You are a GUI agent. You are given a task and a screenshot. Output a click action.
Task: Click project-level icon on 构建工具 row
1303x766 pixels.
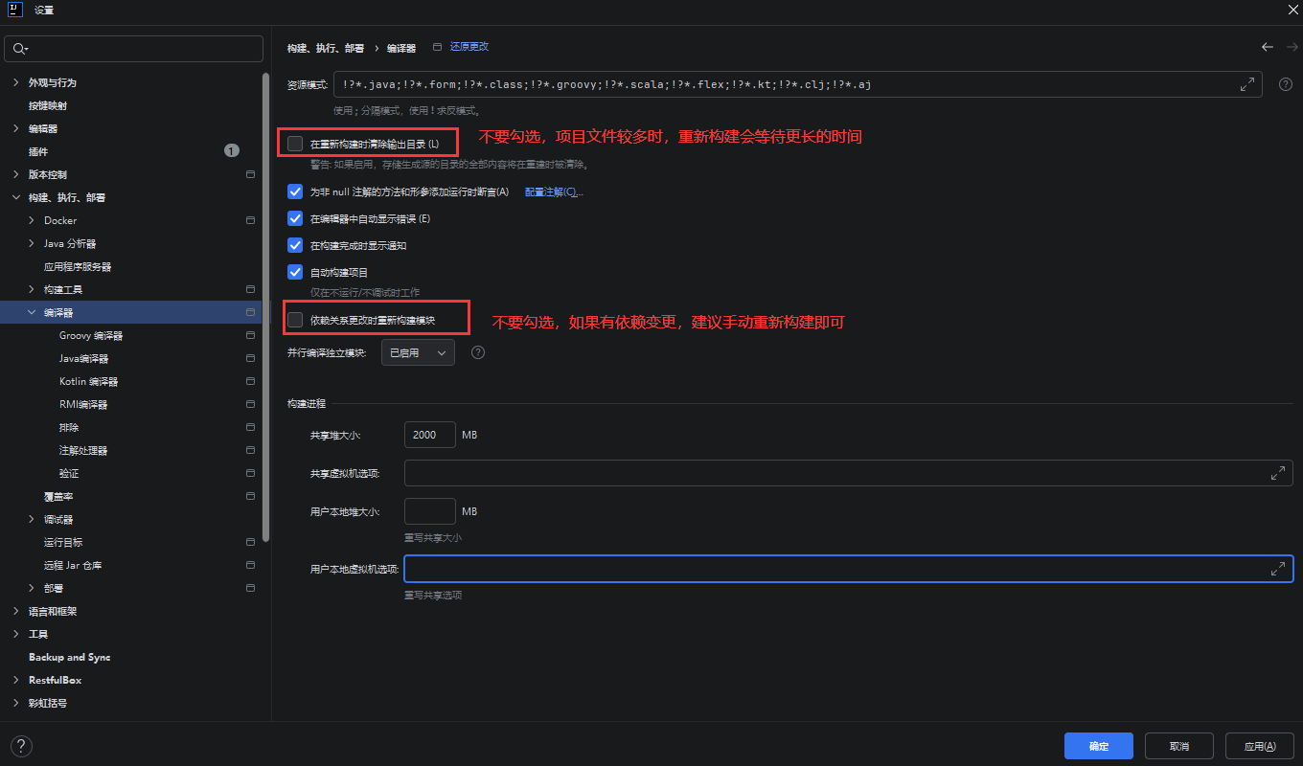click(x=250, y=289)
